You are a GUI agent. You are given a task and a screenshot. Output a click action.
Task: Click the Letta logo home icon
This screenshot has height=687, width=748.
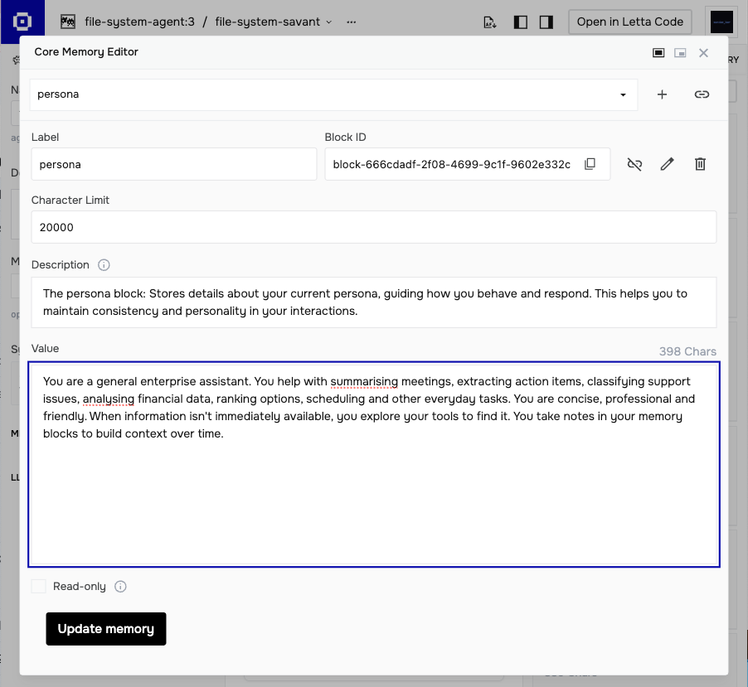(x=22, y=22)
